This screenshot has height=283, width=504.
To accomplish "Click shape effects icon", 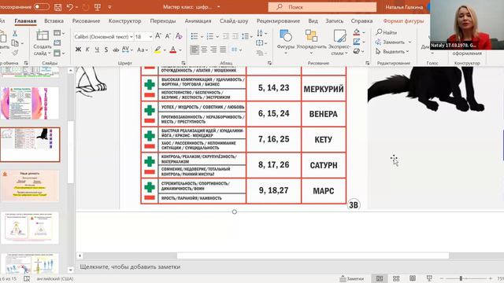I will [357, 51].
